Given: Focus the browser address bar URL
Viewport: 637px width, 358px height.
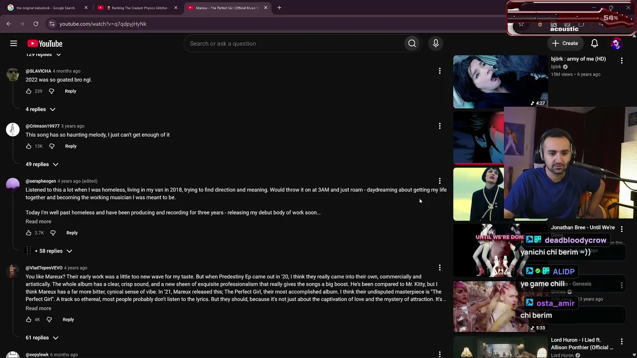Looking at the screenshot, I should [103, 24].
